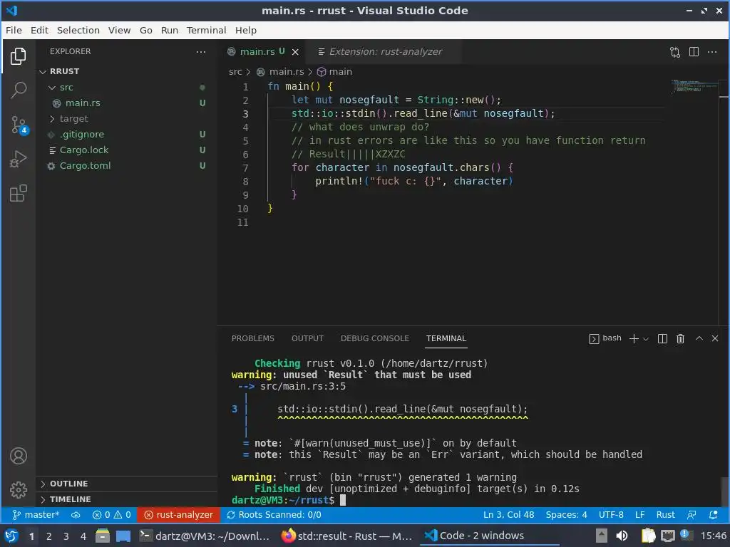
Task: Select the bash terminal instance
Action: [x=605, y=338]
